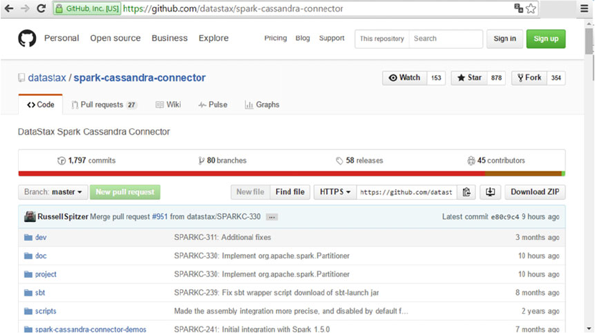Click the dev folder icon
The width and height of the screenshot is (595, 333).
coord(28,238)
